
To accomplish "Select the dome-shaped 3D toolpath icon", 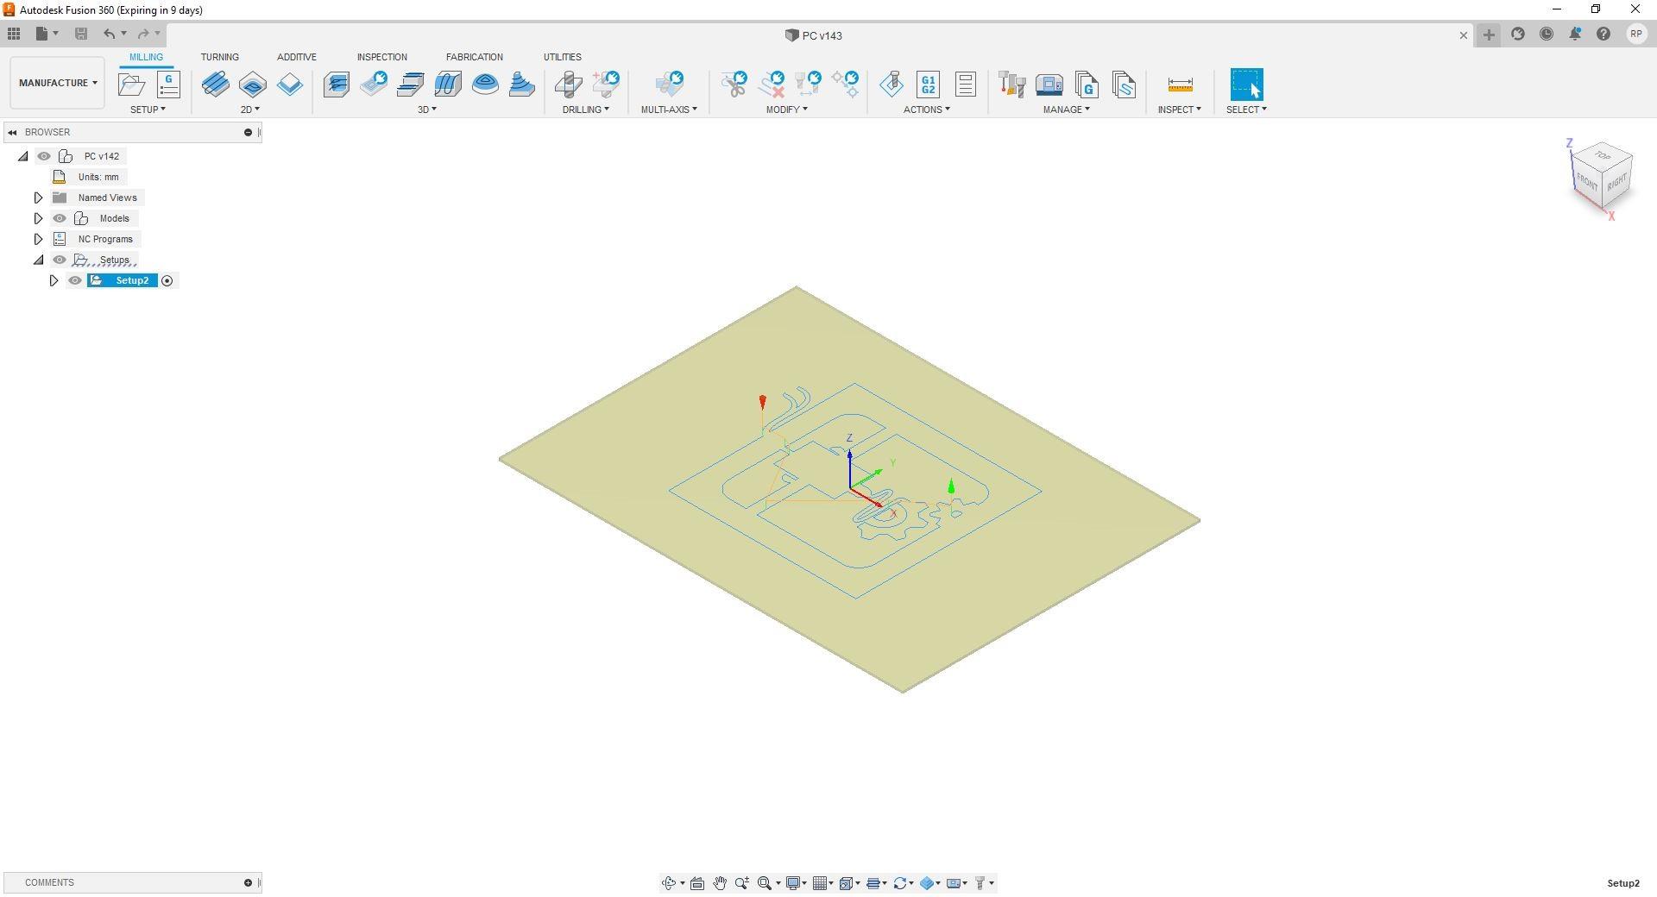I will point(485,85).
